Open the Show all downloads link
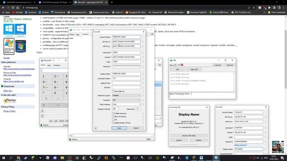Image resolution: width=287 pixels, height=161 pixels. [8, 91]
